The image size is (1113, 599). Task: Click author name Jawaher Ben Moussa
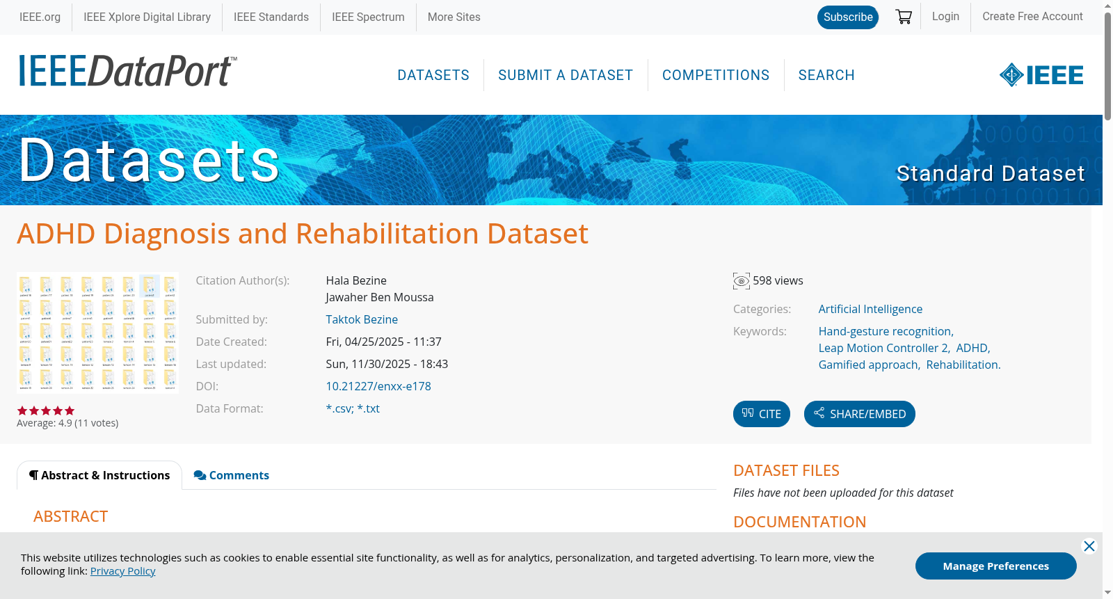coord(380,297)
